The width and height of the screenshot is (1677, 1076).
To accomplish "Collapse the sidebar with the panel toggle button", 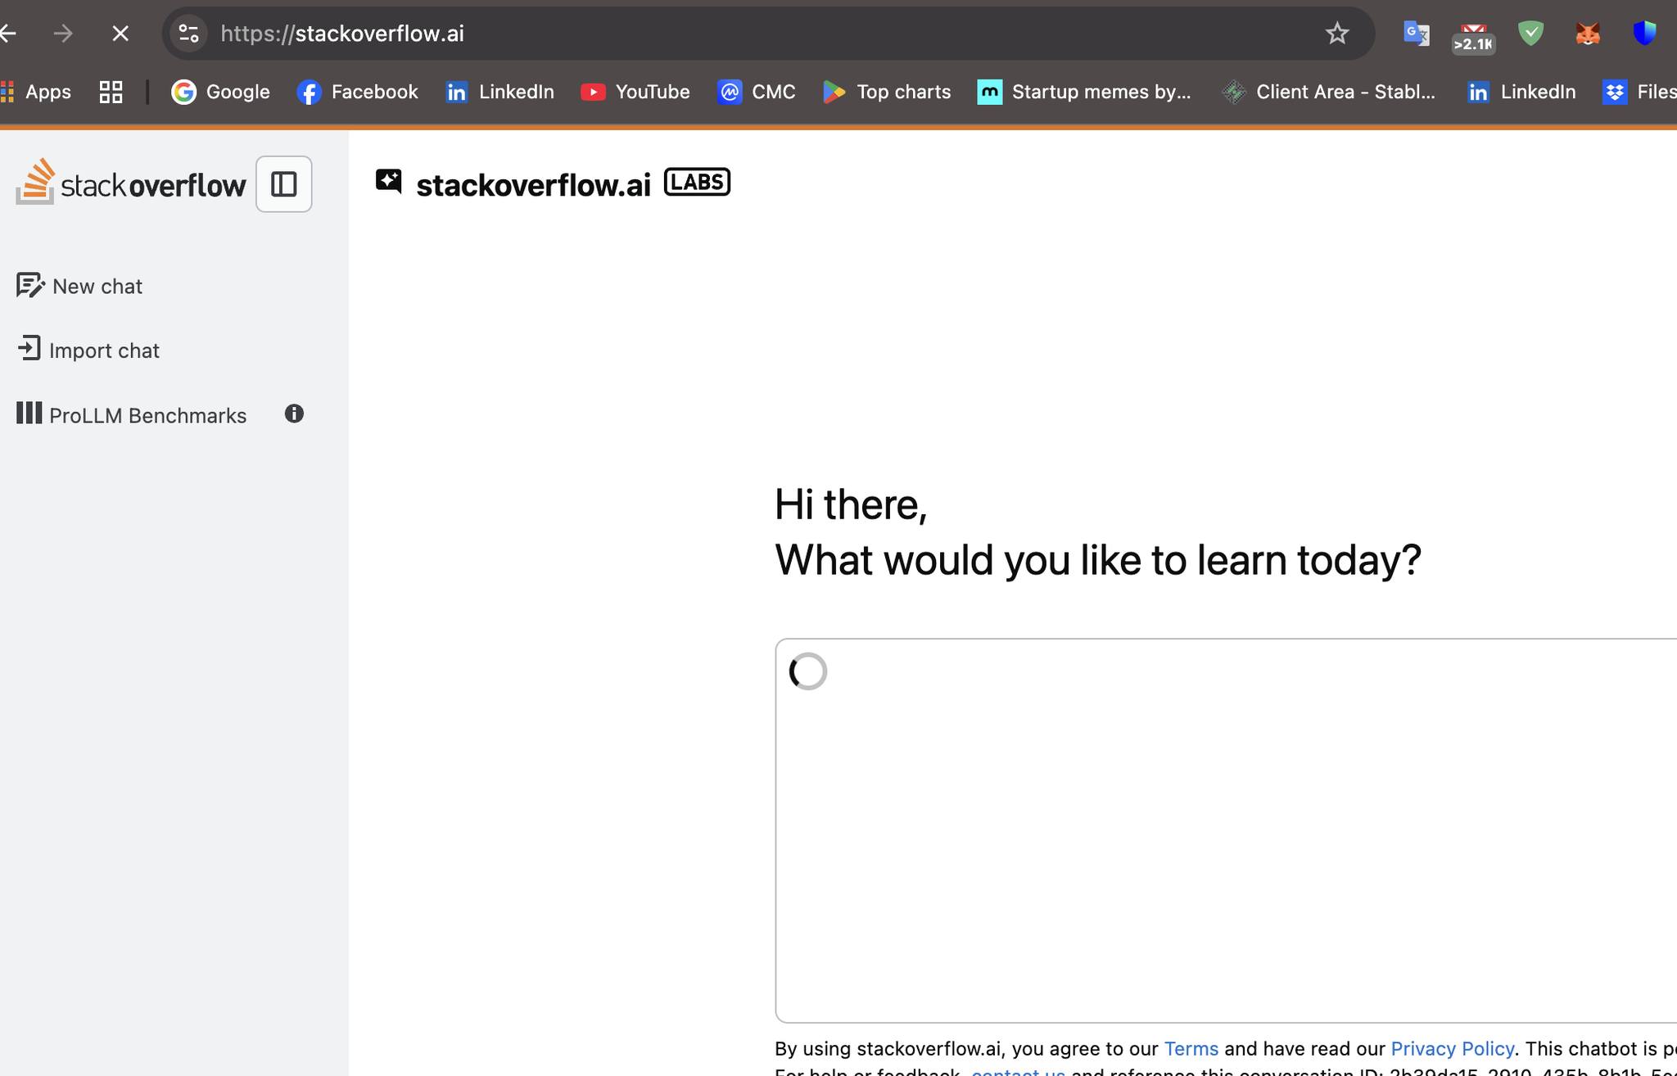I will tap(283, 184).
